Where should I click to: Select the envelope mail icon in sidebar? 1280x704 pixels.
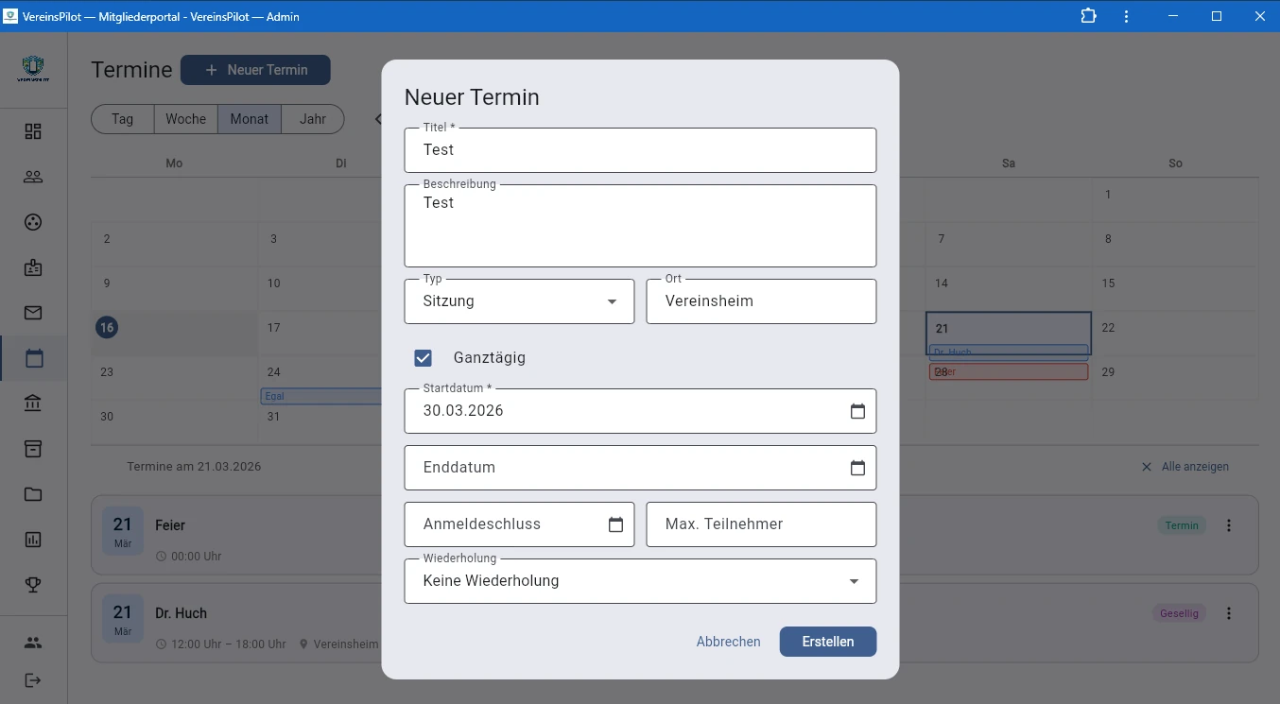33,313
